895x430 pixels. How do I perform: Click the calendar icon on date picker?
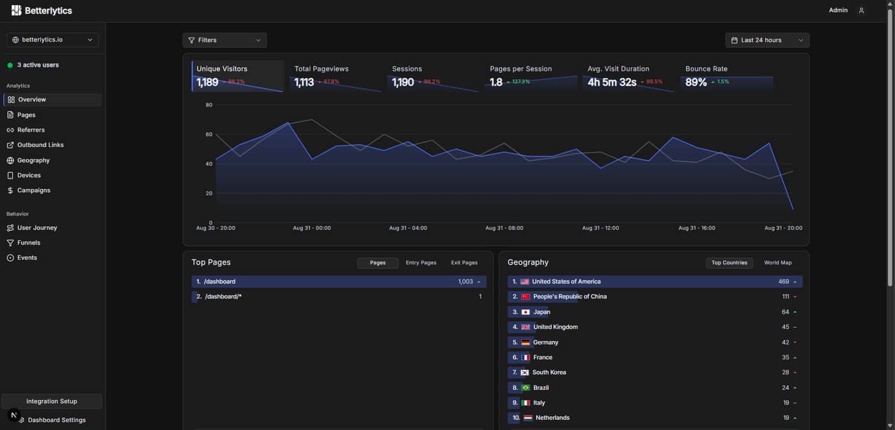735,40
